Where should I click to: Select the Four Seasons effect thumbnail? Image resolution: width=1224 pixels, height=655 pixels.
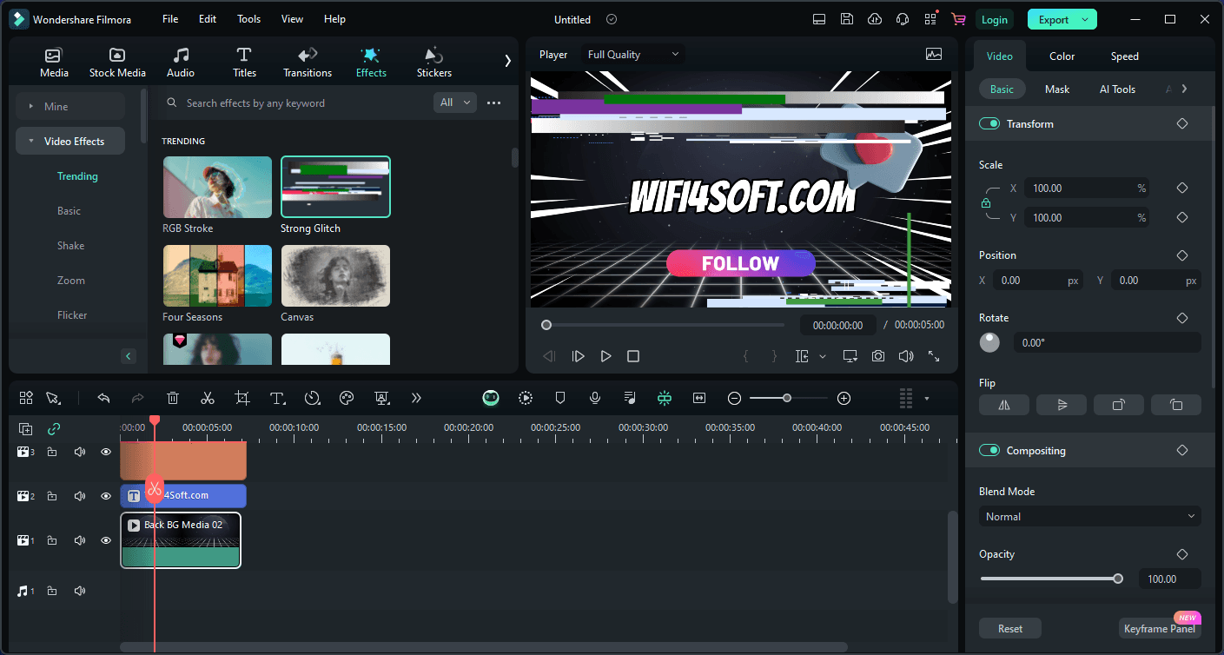pyautogui.click(x=217, y=276)
